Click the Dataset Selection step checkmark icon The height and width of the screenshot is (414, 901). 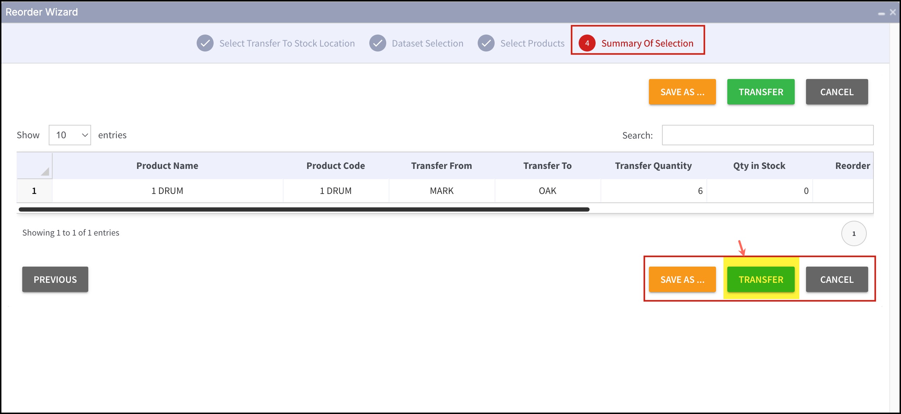pyautogui.click(x=377, y=43)
